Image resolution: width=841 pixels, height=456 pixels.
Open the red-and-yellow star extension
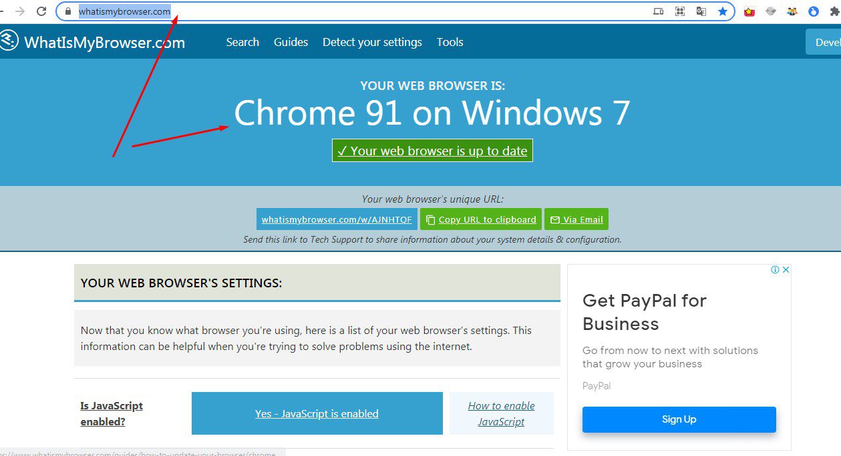(x=749, y=11)
